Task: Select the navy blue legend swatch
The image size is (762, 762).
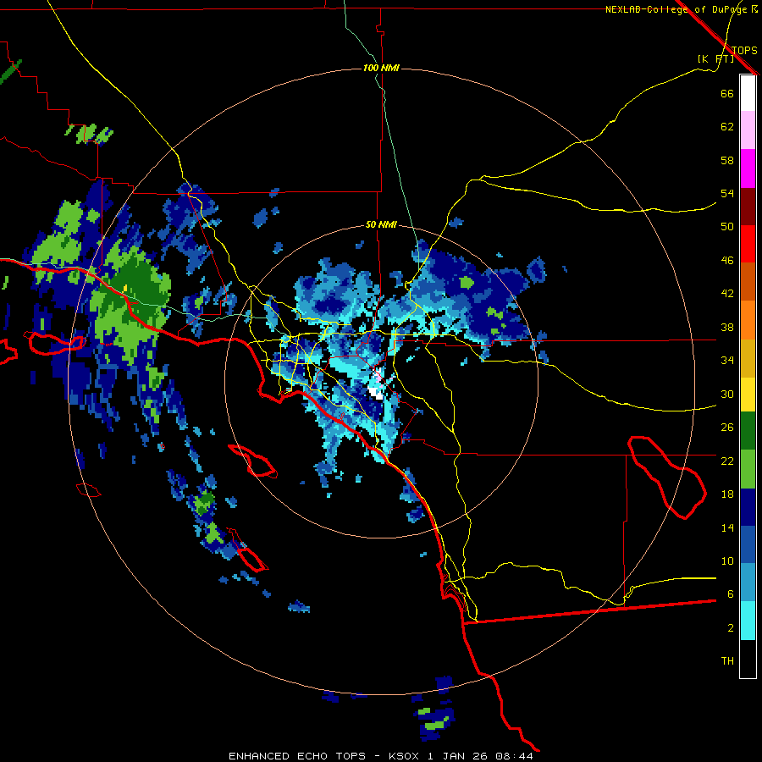Action: (748, 507)
